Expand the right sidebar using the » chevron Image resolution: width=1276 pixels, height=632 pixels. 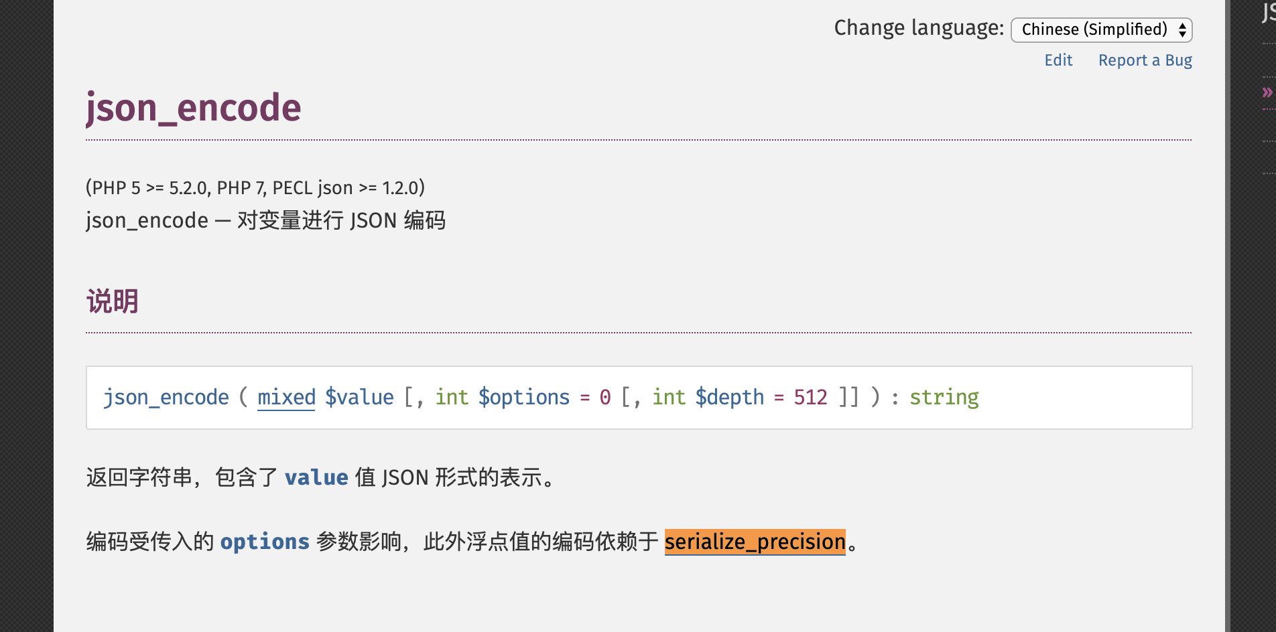[1267, 92]
